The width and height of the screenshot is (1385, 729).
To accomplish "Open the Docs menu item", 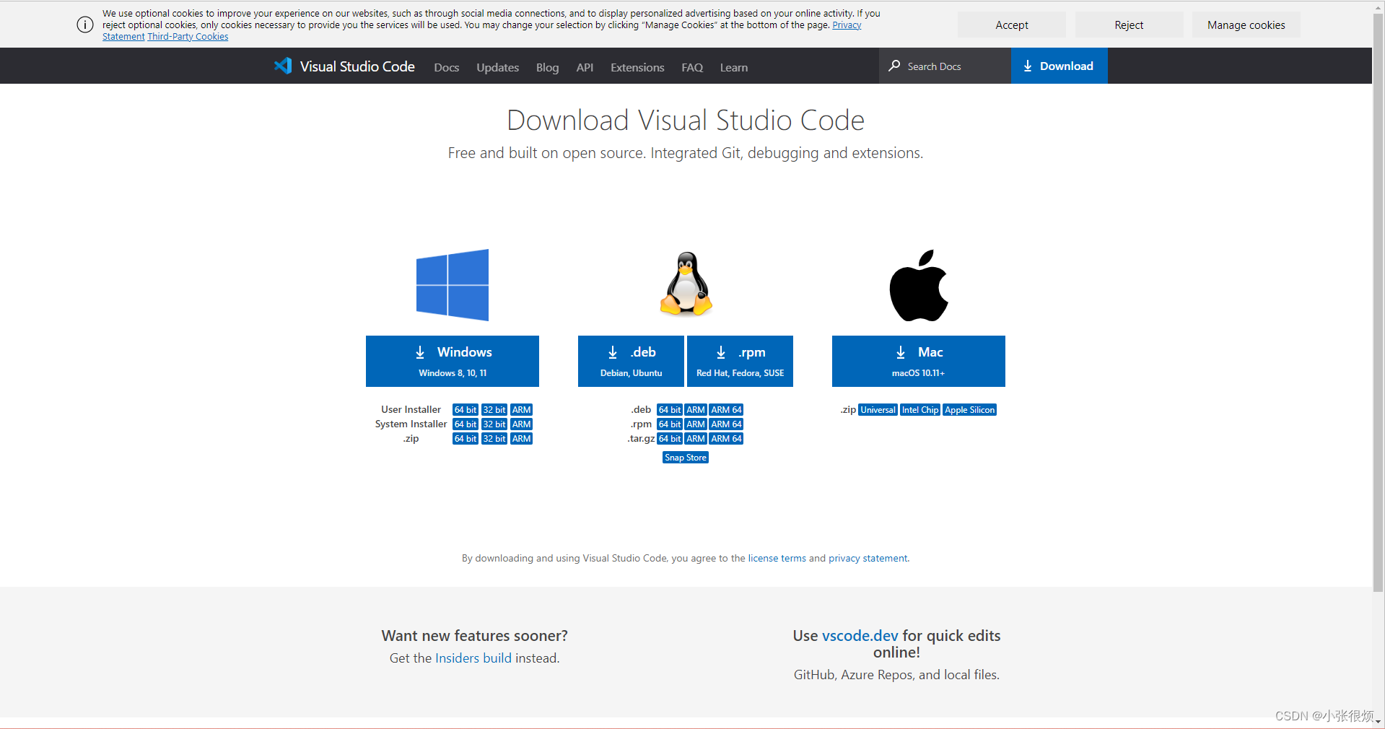I will click(446, 67).
